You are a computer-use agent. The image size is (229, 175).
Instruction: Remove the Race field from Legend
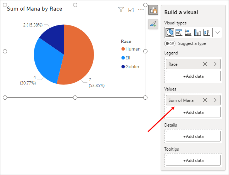pyautogui.click(x=205, y=64)
